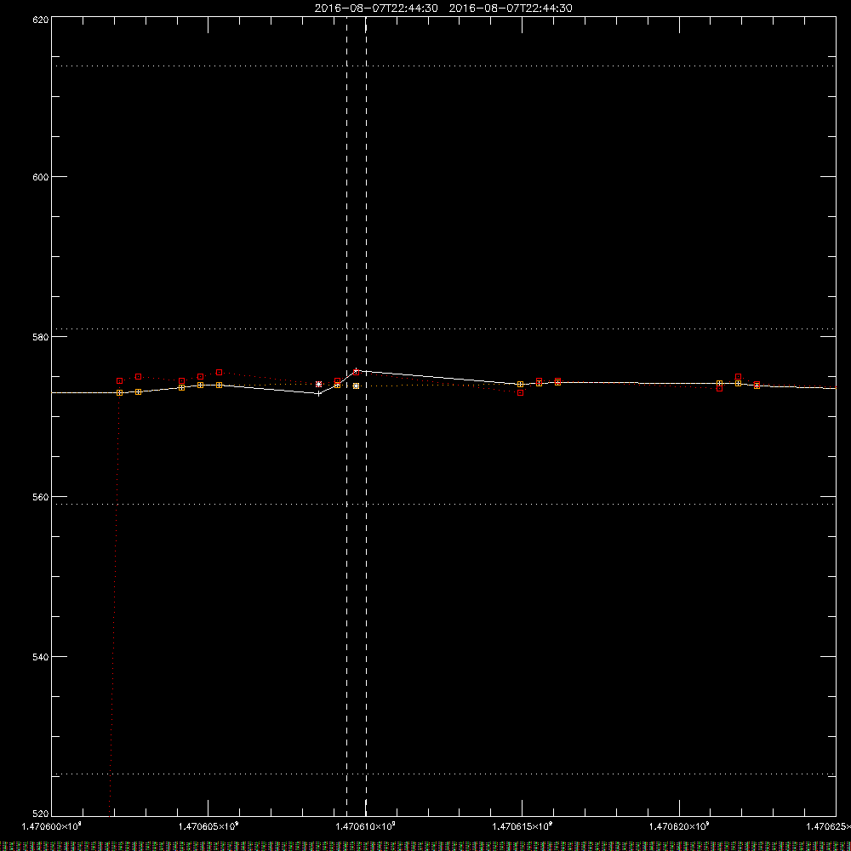Click the 1.470620×10⁹ x-axis label

pos(679,826)
